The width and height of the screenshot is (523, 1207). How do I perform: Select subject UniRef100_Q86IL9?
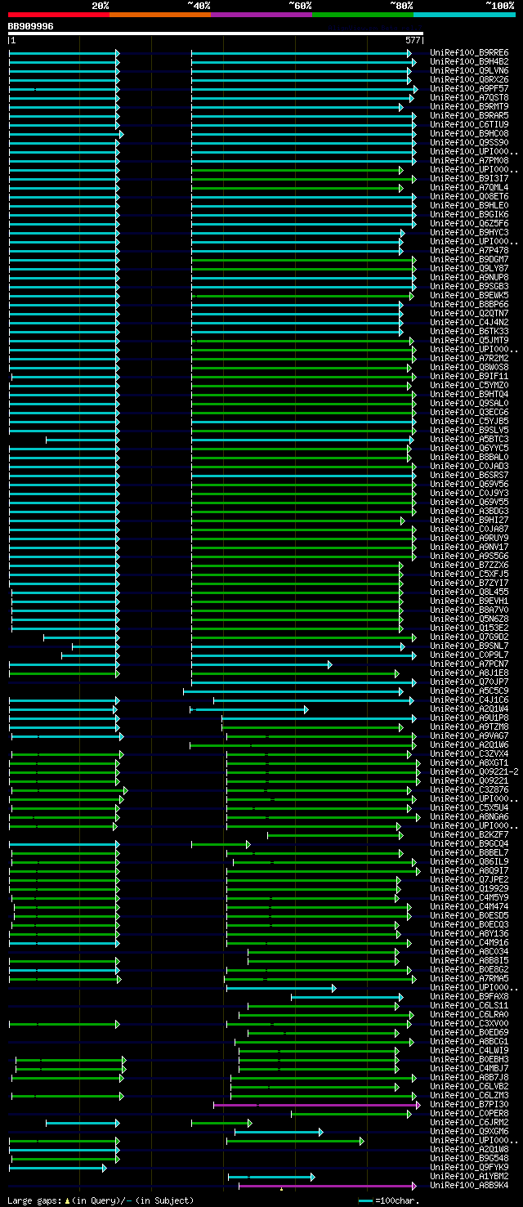pos(469,862)
